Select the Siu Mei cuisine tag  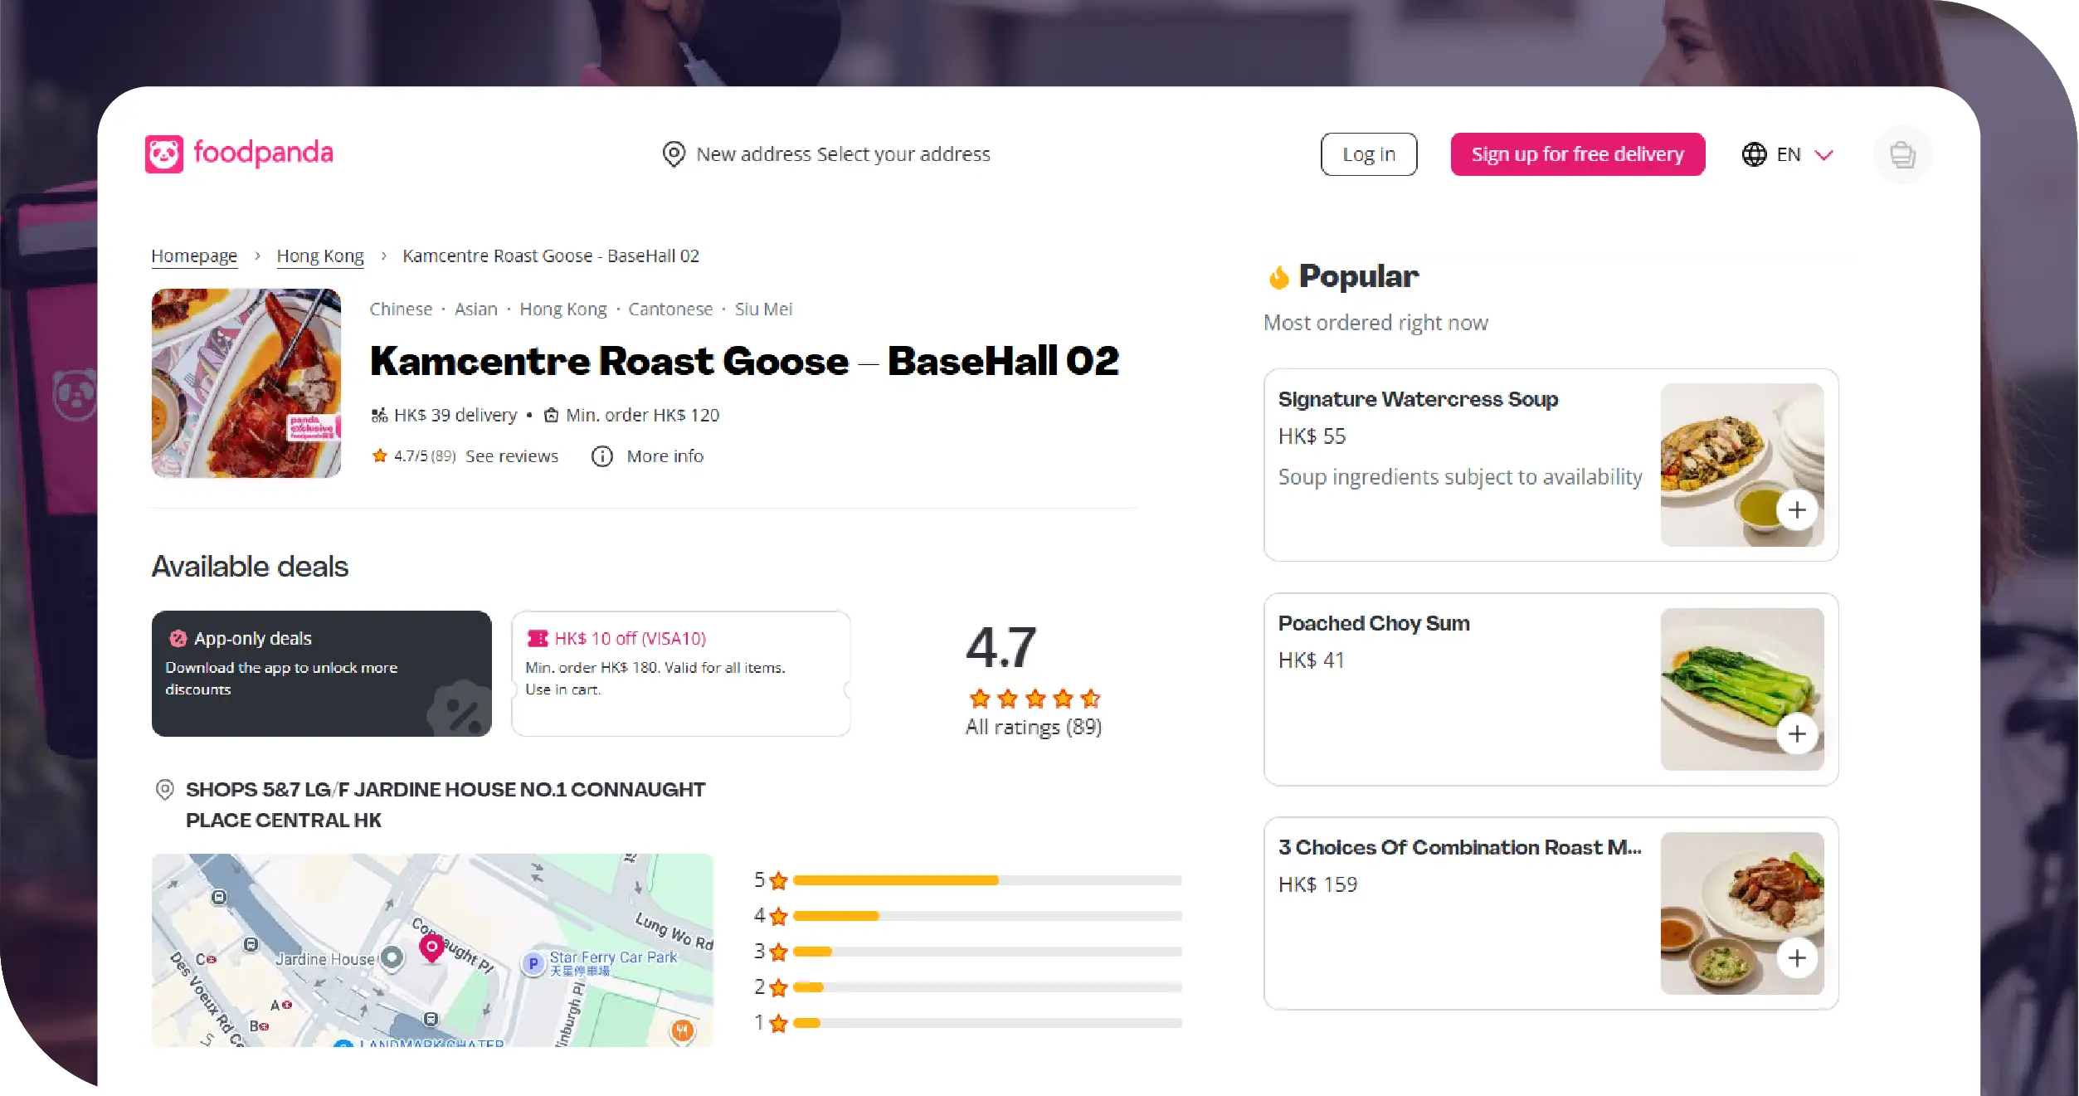(x=763, y=309)
